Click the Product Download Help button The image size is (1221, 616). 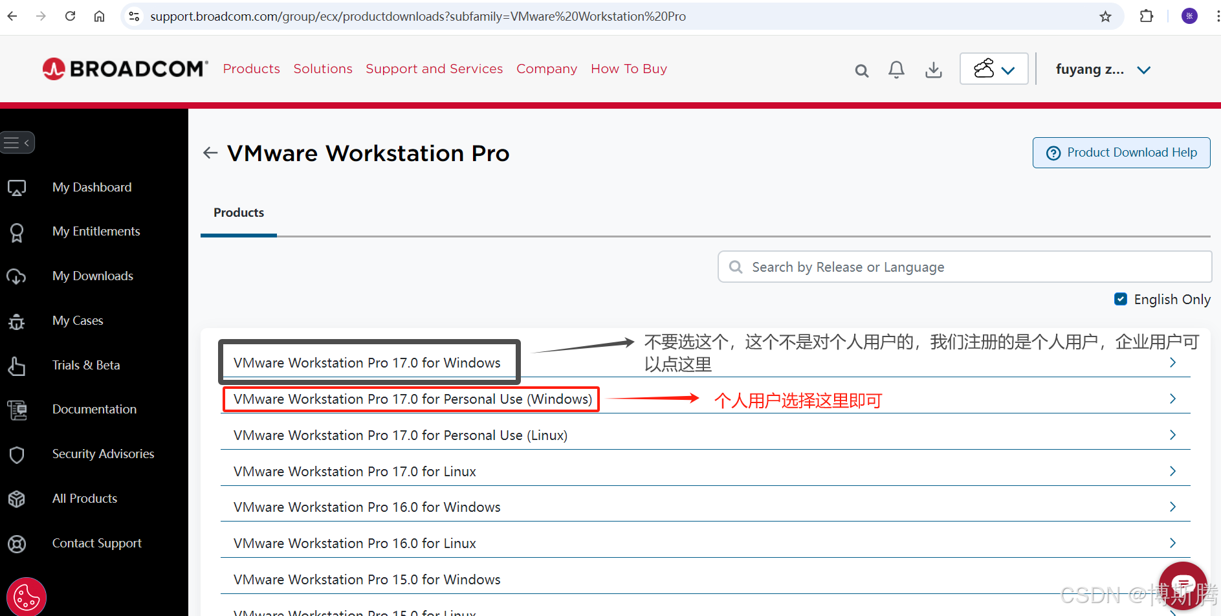[1121, 152]
